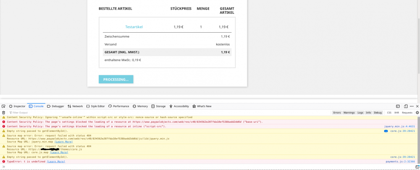Select the 'GESAMT (INKL. MWST.)' label
This screenshot has height=170, width=420.
coord(122,52)
